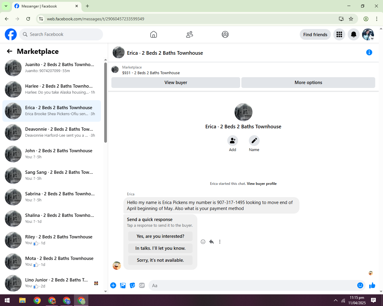Open the Facebook Home icon
This screenshot has width=383, height=306.
point(154,34)
